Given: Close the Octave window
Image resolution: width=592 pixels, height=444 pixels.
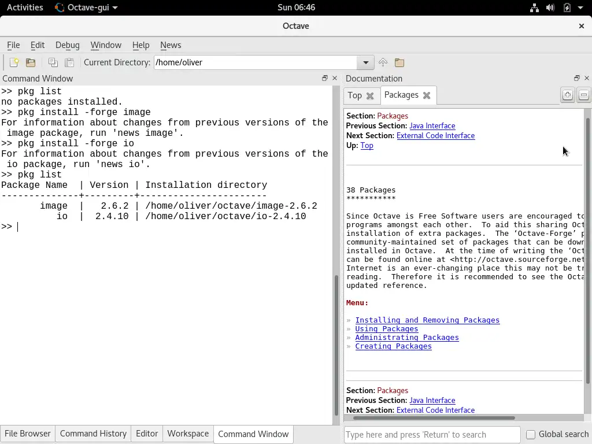Looking at the screenshot, I should pyautogui.click(x=582, y=26).
